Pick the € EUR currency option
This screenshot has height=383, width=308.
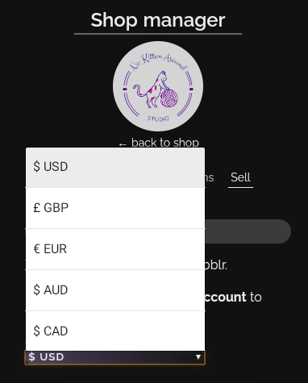point(115,249)
